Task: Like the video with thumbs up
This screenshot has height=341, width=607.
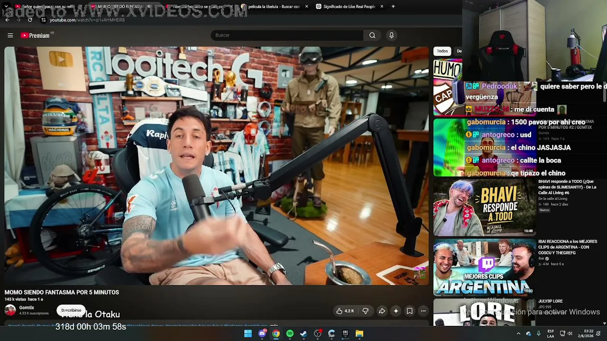Action: coord(345,311)
